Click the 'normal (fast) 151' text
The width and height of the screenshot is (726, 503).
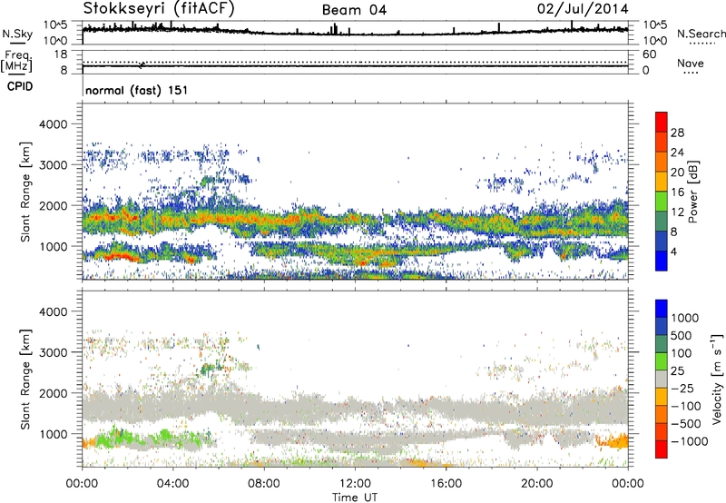pyautogui.click(x=137, y=90)
